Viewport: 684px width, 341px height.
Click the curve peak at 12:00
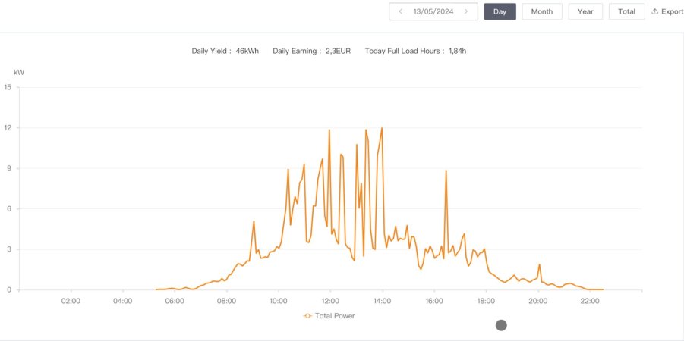tap(329, 130)
